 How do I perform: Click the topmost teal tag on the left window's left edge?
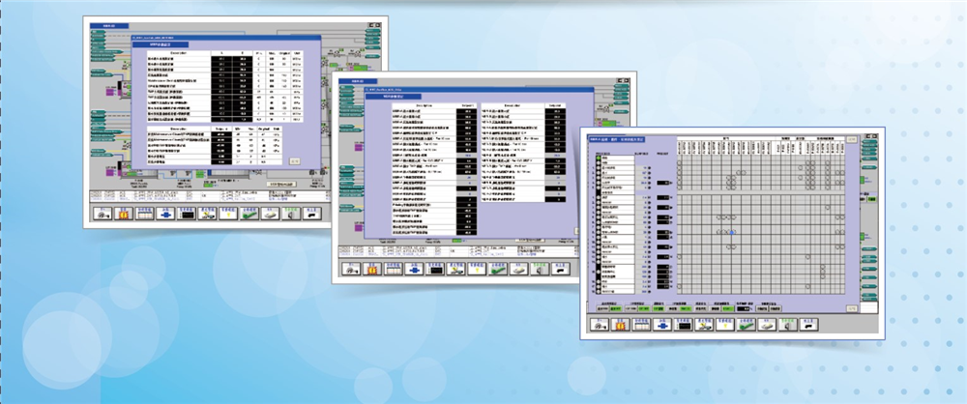point(96,31)
